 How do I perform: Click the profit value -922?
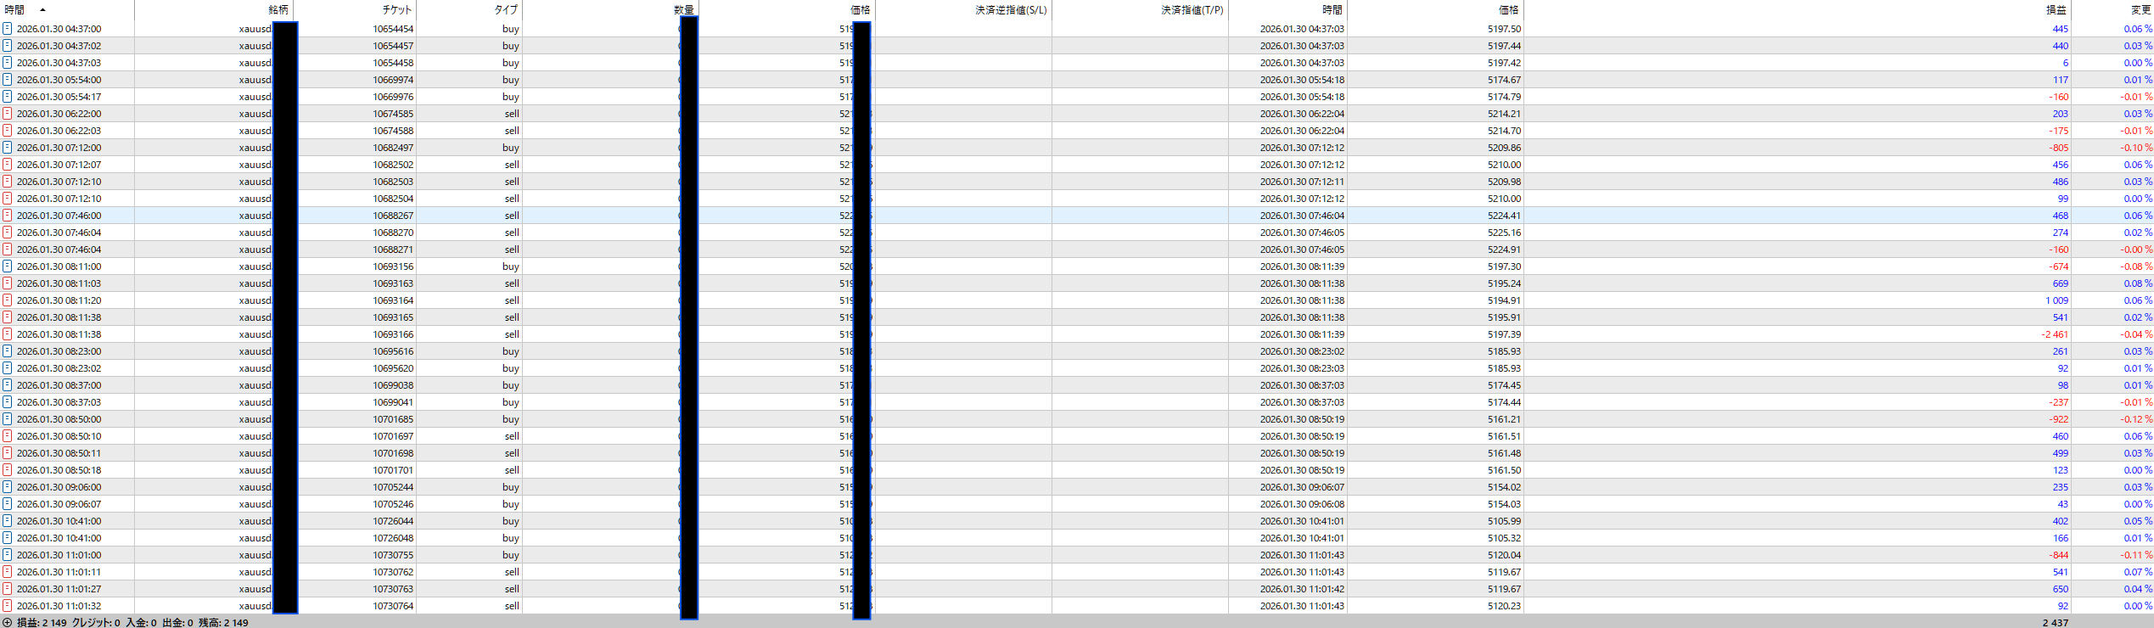[2058, 419]
